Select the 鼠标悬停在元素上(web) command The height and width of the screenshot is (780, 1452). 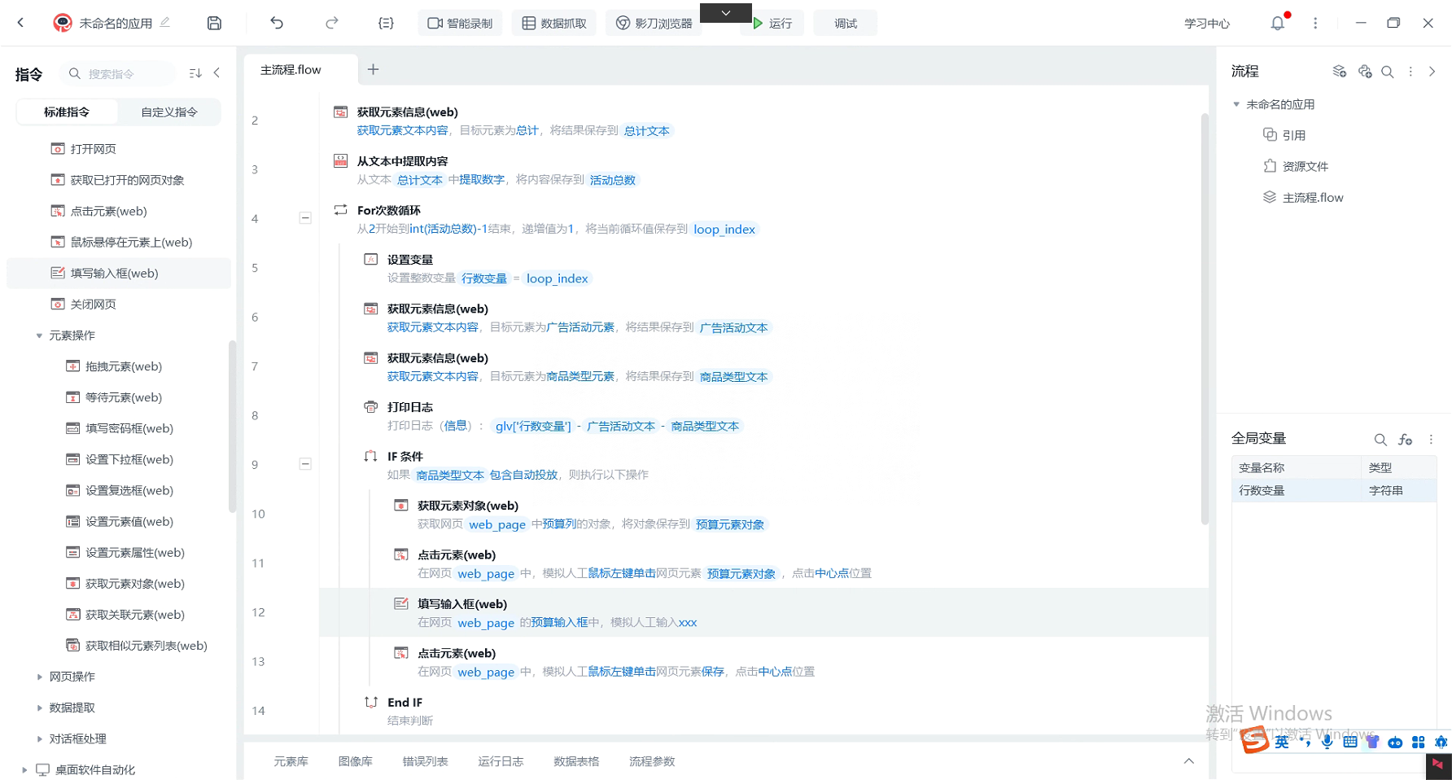pyautogui.click(x=121, y=242)
